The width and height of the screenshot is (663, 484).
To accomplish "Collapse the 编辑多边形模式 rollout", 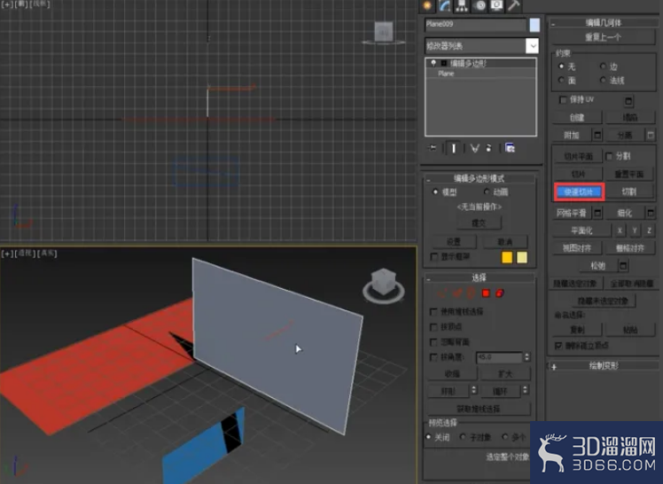I will tap(428, 180).
